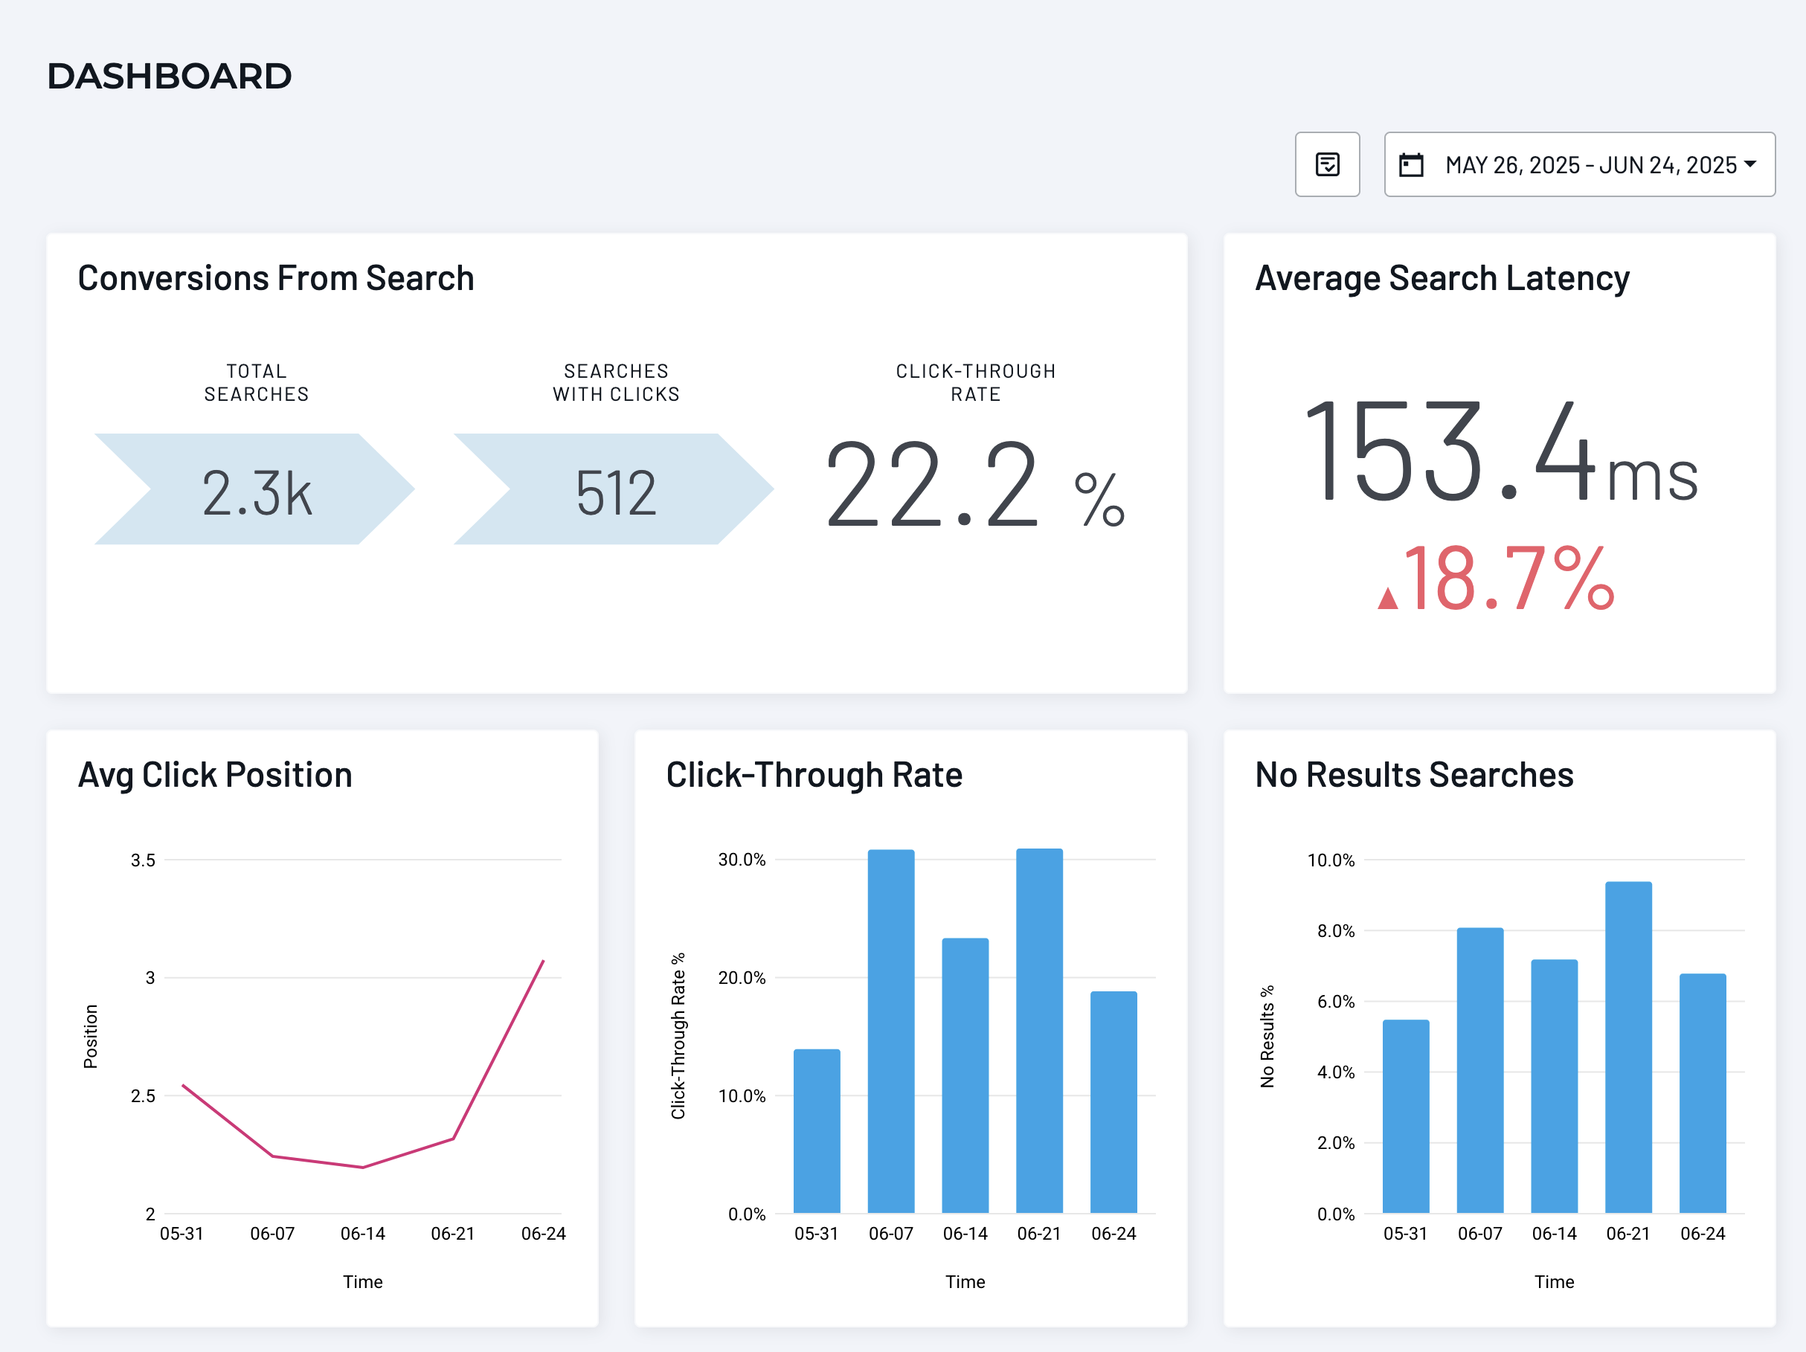Click the checklist report icon button
Screen dimensions: 1806x1352
(x=1327, y=164)
